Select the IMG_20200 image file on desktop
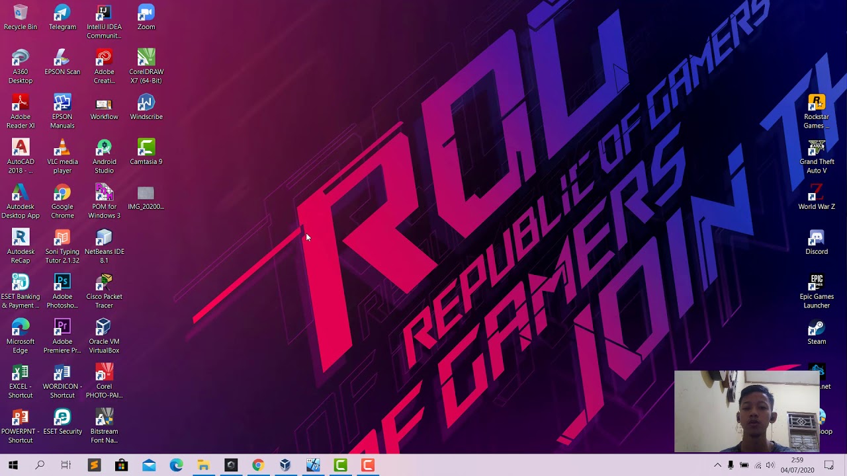Screen dimensions: 847x476 click(146, 198)
